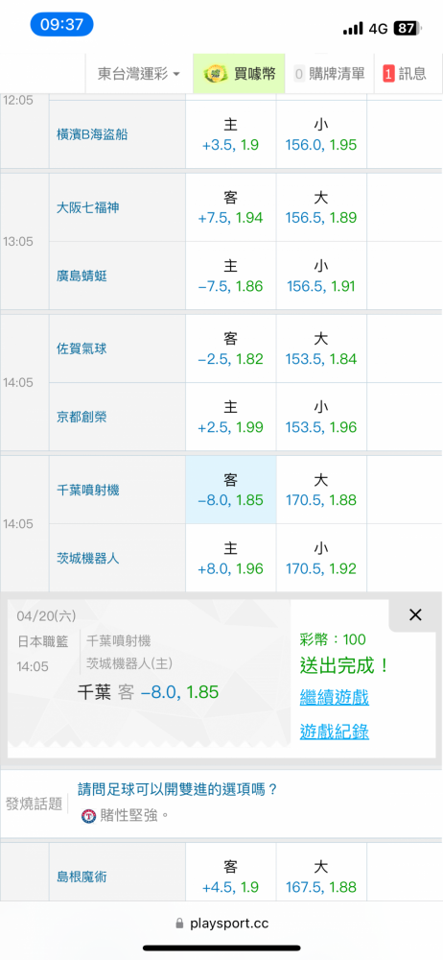
Task: Open the 遊戲紀錄 link
Action: [334, 731]
